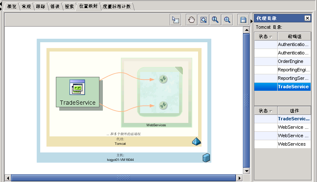Viewport: 317px width, 182px height.
Task: Click the Tomcat agent label in map
Action: coord(120,144)
